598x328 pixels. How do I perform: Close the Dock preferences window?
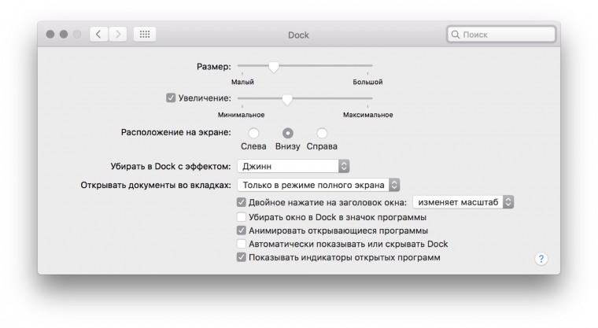coord(50,35)
